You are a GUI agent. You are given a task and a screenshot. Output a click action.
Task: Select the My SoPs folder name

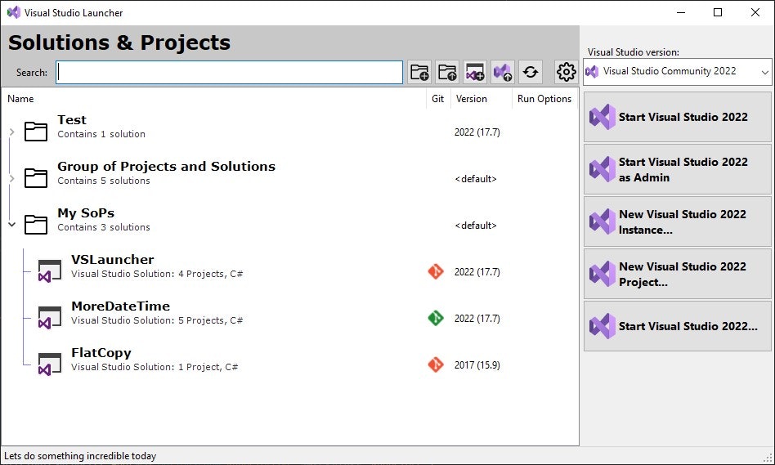click(x=86, y=213)
